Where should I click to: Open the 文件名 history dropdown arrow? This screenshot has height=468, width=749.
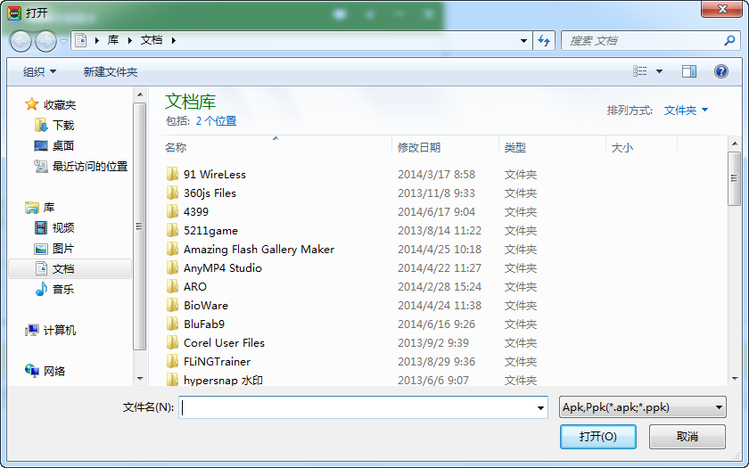pyautogui.click(x=540, y=408)
